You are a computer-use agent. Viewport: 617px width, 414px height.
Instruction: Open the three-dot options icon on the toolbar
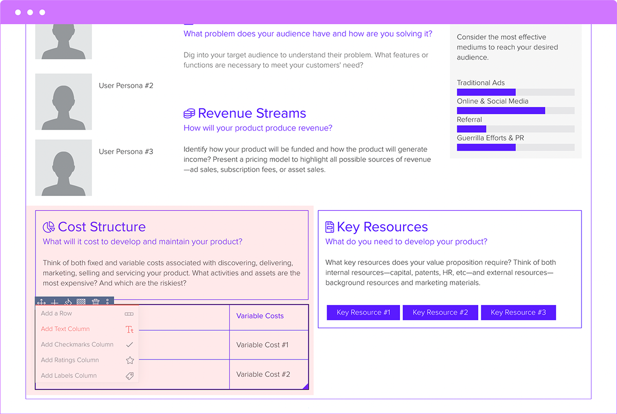click(x=107, y=302)
